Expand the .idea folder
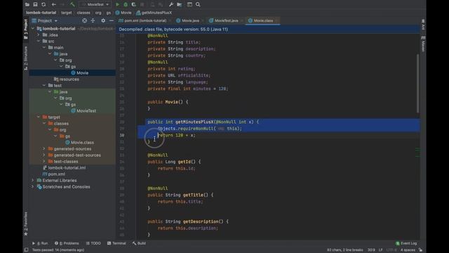This screenshot has width=449, height=253. (39, 35)
